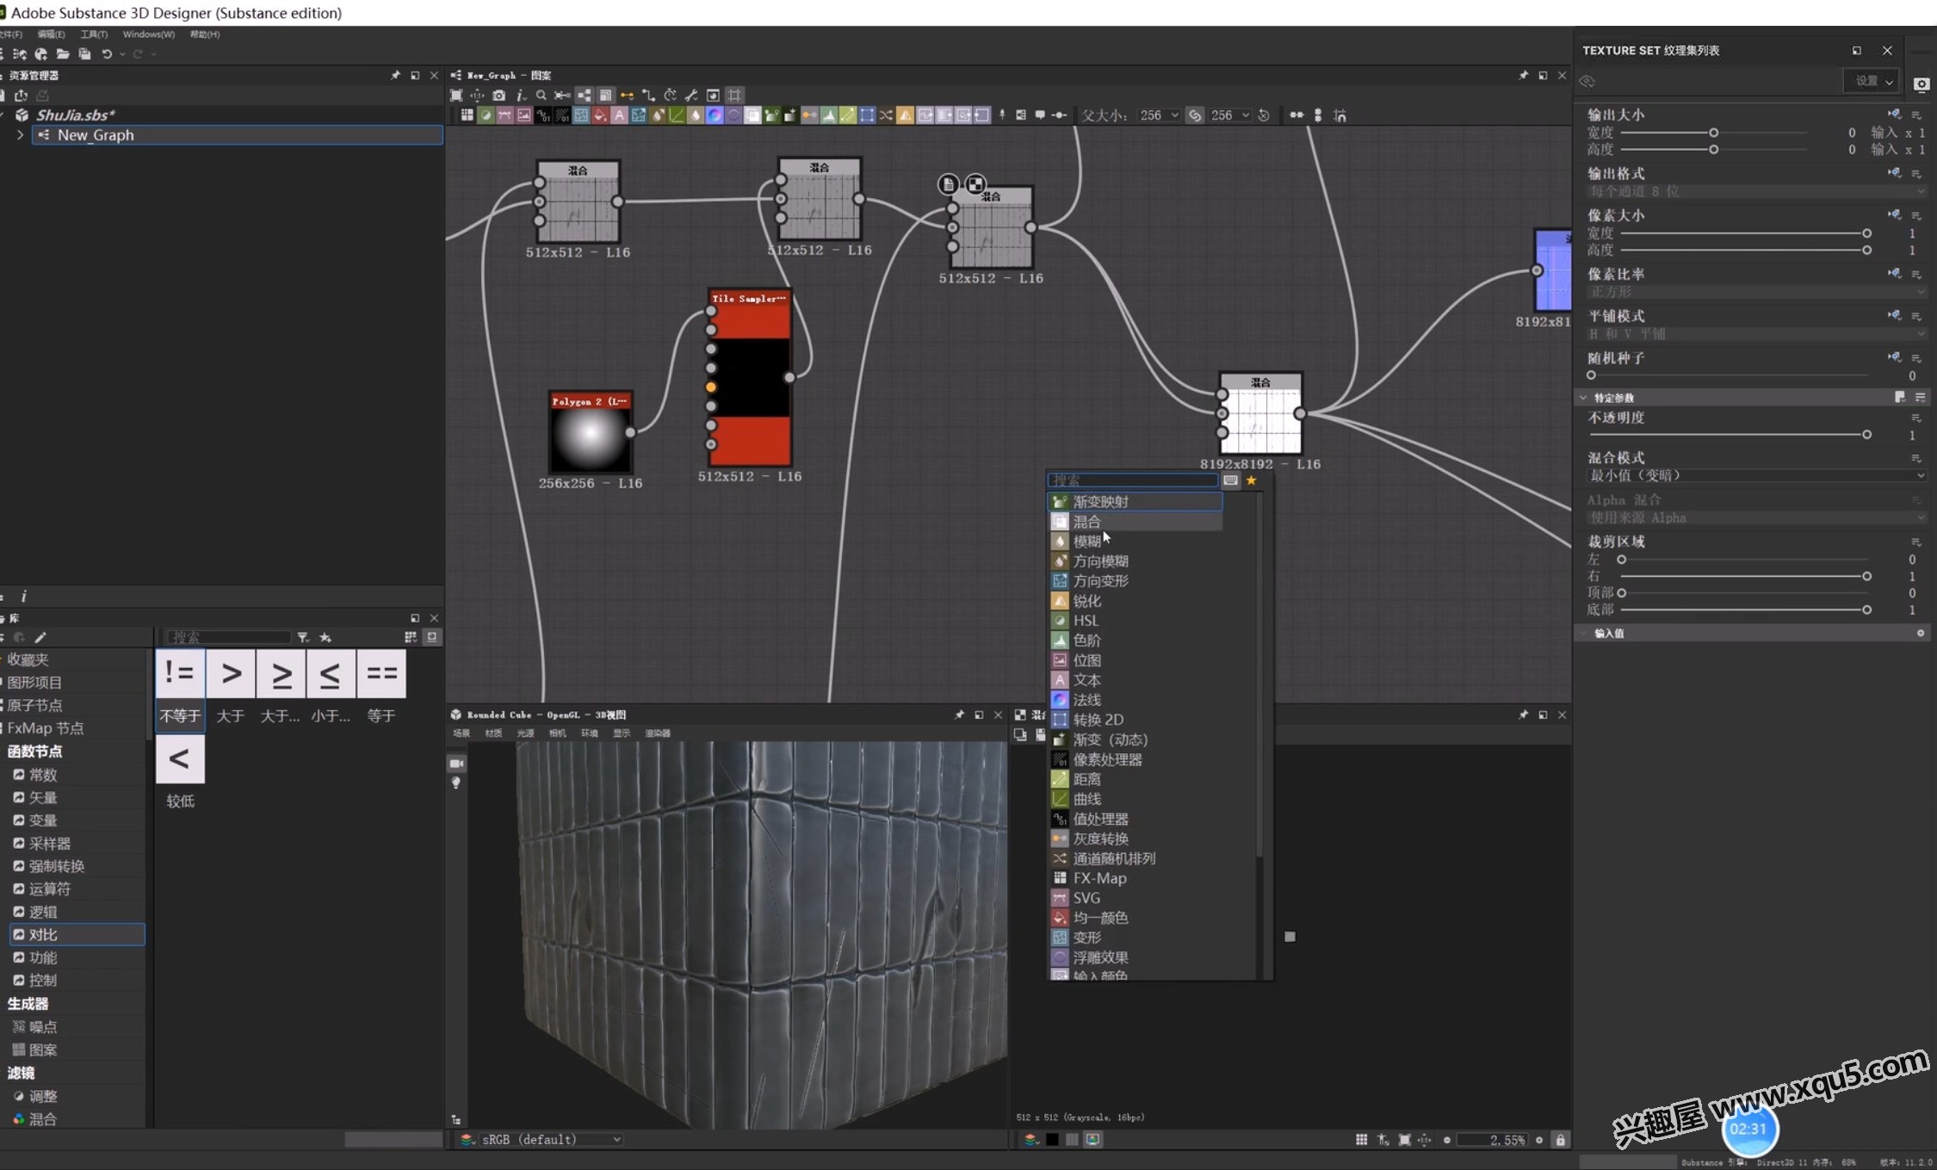Click the star favorites icon beside node search
Image resolution: width=1937 pixels, height=1170 pixels.
pyautogui.click(x=1252, y=480)
